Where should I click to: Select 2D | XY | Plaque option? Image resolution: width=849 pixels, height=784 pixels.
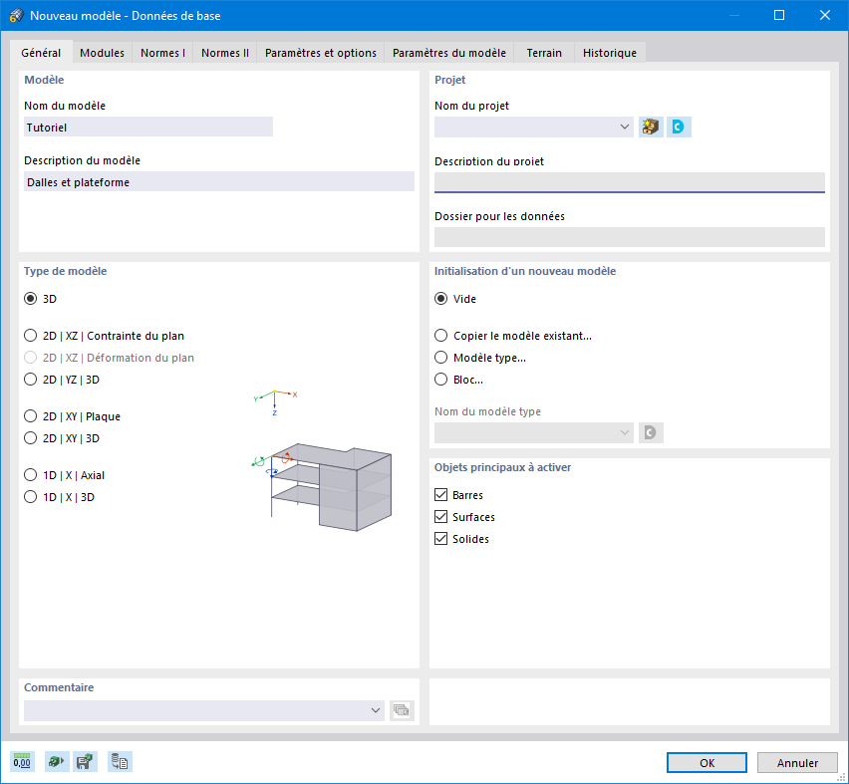[31, 416]
